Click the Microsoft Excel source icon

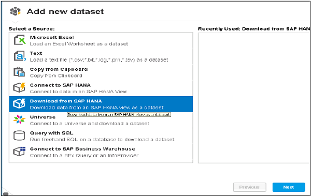click(20, 40)
